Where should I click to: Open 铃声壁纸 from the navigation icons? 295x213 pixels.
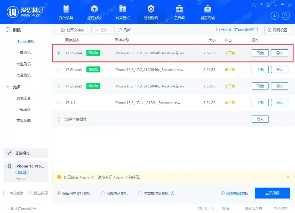(x=122, y=10)
